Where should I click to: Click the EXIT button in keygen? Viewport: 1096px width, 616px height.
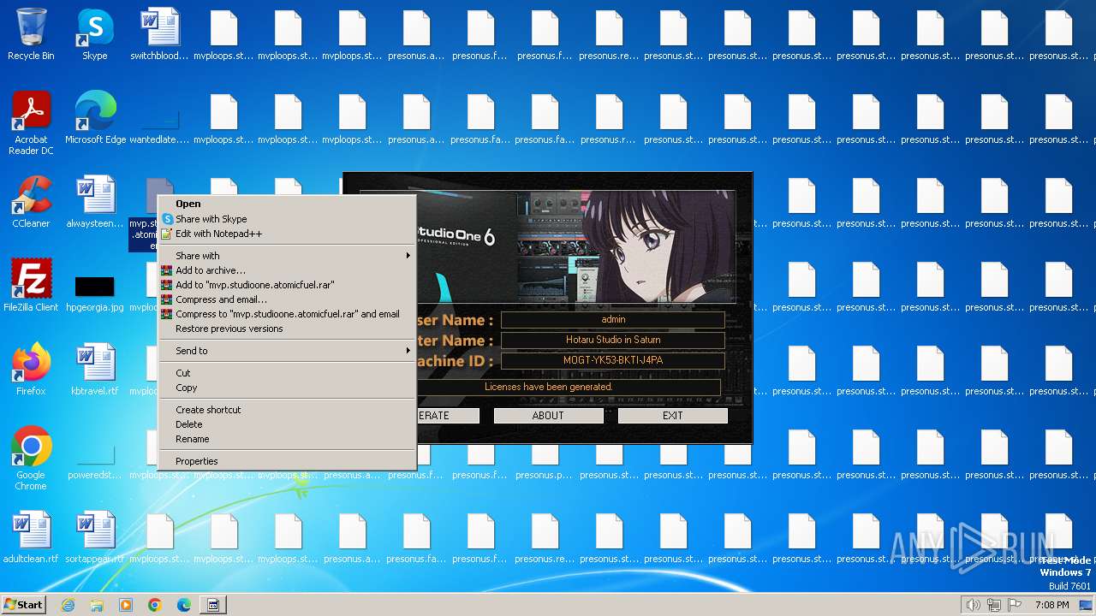[x=673, y=416]
